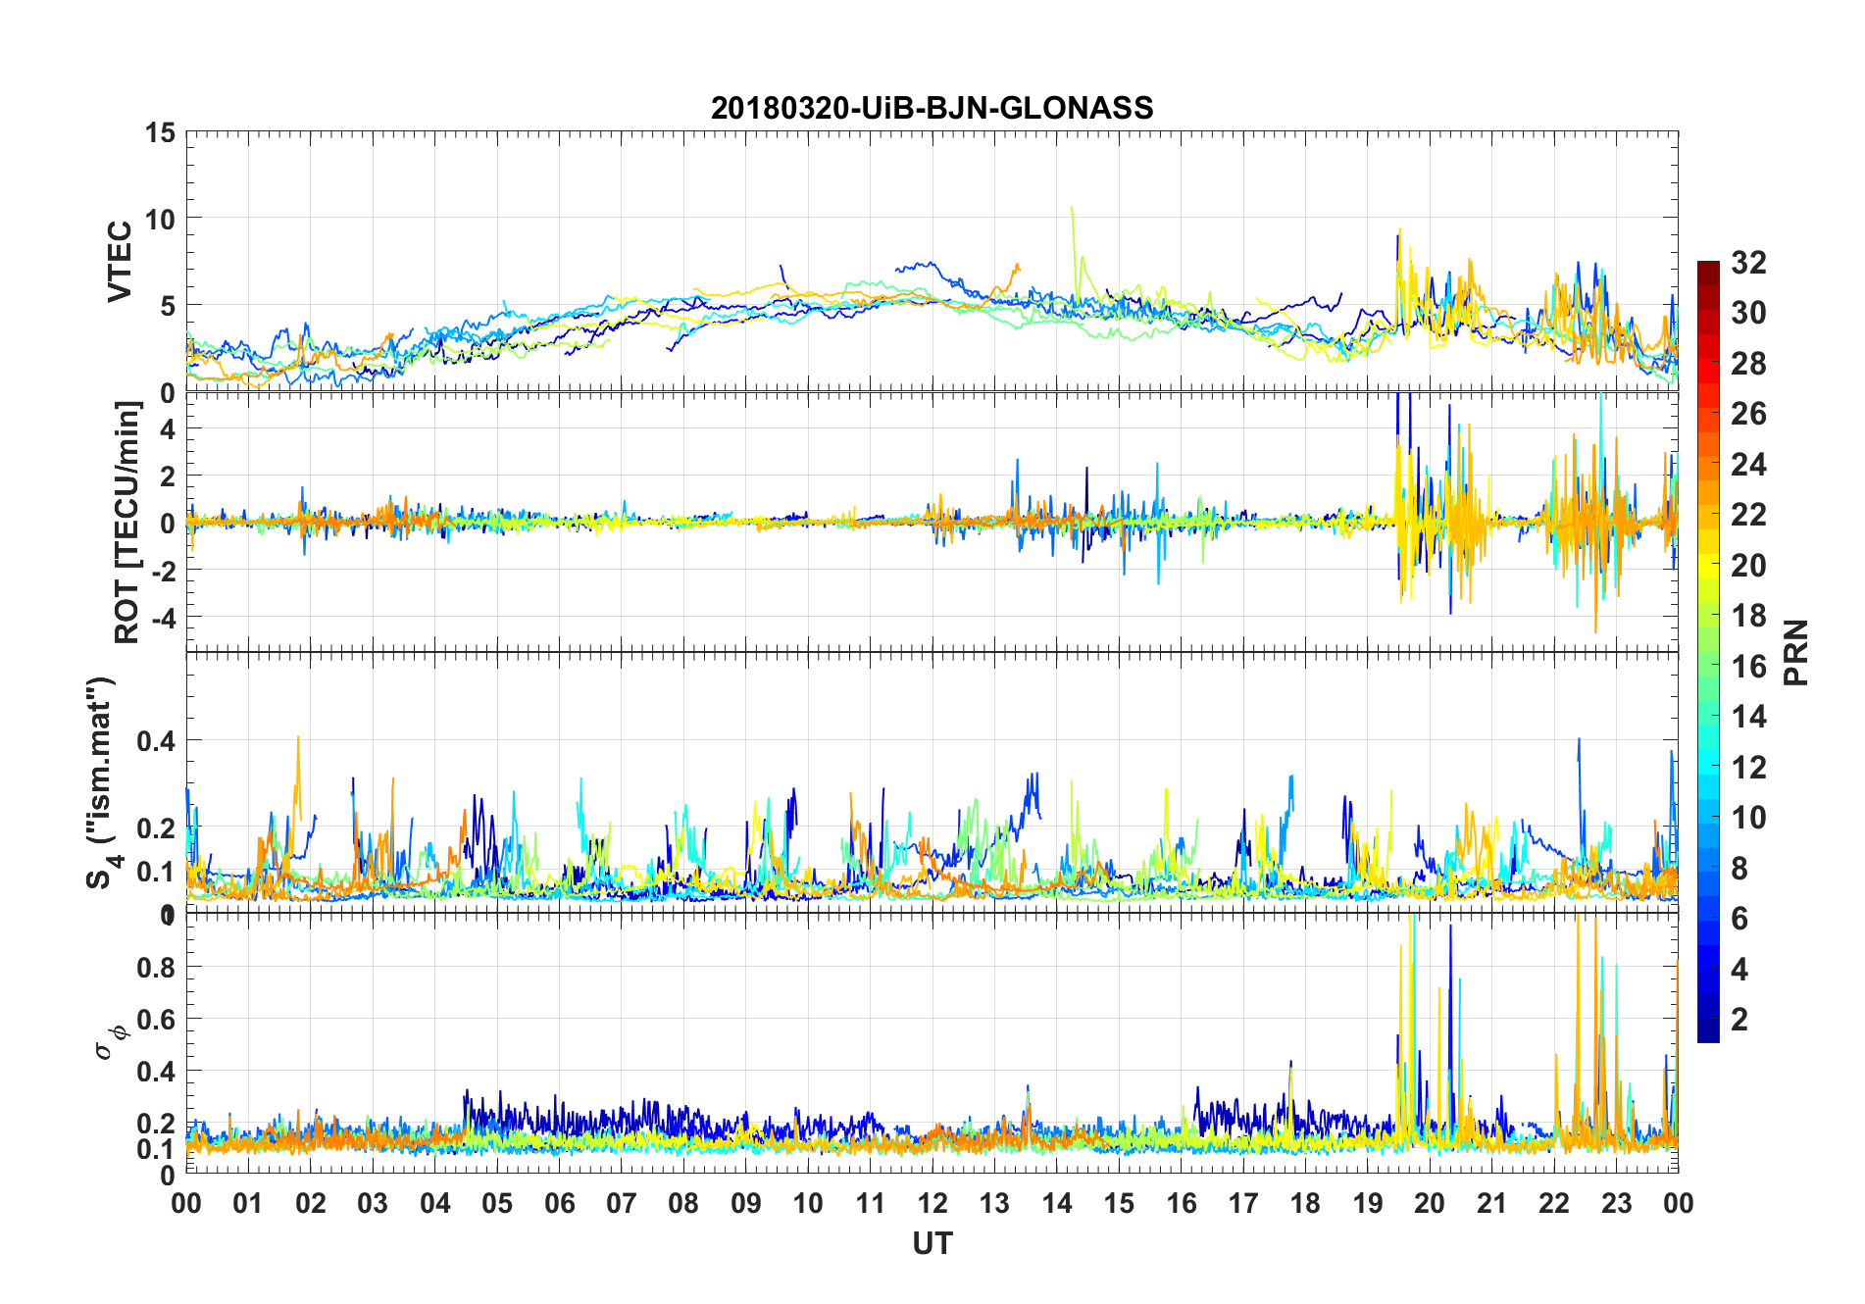Screen dimensions: 1865x1304
Task: Click colorbar tick label 16
Action: [1748, 667]
